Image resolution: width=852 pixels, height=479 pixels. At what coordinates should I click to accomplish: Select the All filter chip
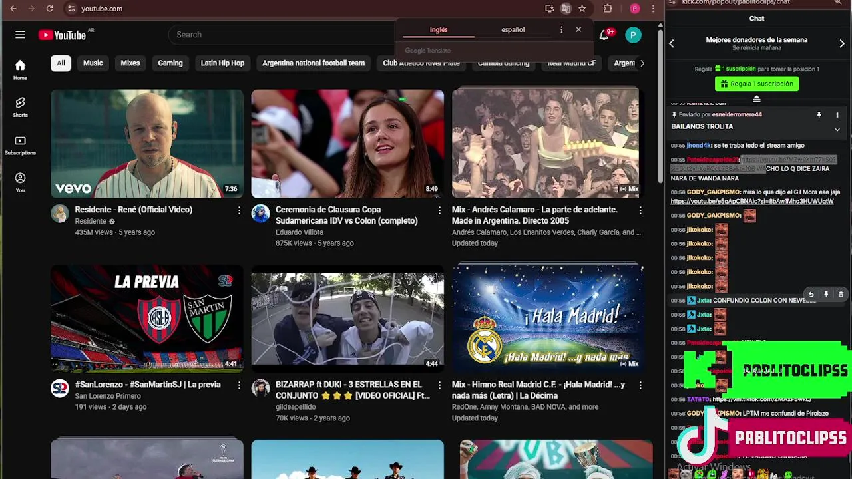point(61,63)
